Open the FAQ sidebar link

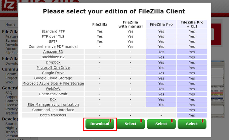tap(9, 93)
